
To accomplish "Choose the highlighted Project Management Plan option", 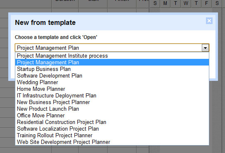I will point(112,63).
